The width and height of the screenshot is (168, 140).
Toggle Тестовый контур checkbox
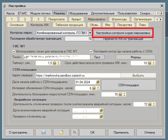coord(91,51)
